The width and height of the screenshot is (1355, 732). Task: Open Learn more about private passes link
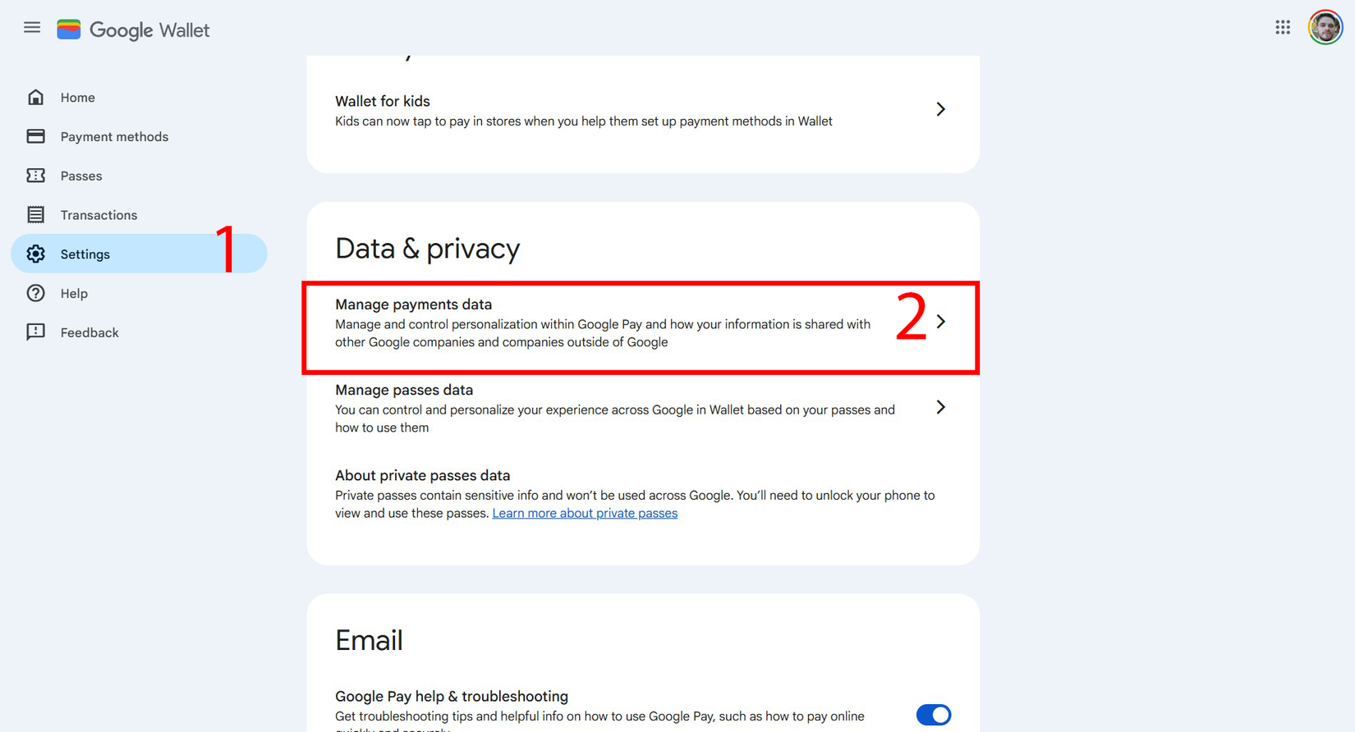pyautogui.click(x=585, y=512)
